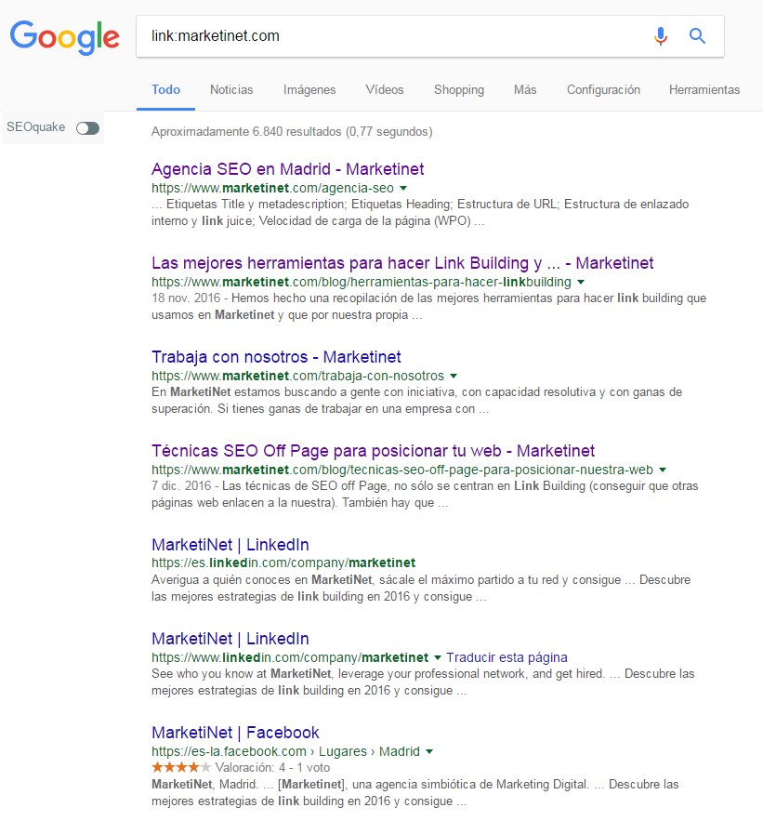The width and height of the screenshot is (763, 821).
Task: Toggle the SEOquake switch
Action: (x=87, y=128)
